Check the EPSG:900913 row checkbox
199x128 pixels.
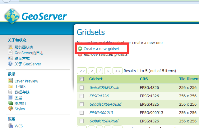click(81, 113)
